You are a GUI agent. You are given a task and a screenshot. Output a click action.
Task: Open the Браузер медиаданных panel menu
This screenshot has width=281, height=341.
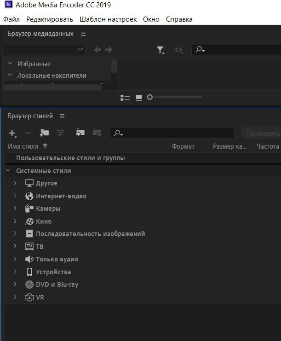coord(83,34)
